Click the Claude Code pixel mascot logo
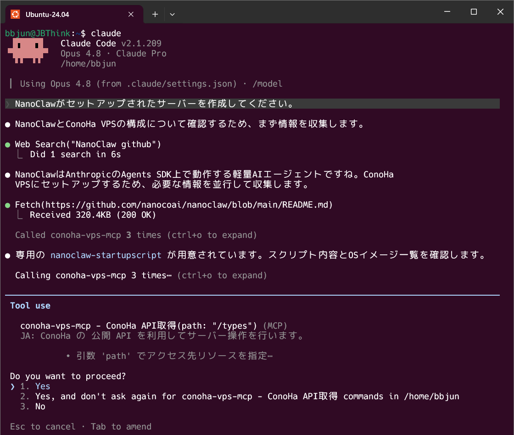 [x=28, y=51]
